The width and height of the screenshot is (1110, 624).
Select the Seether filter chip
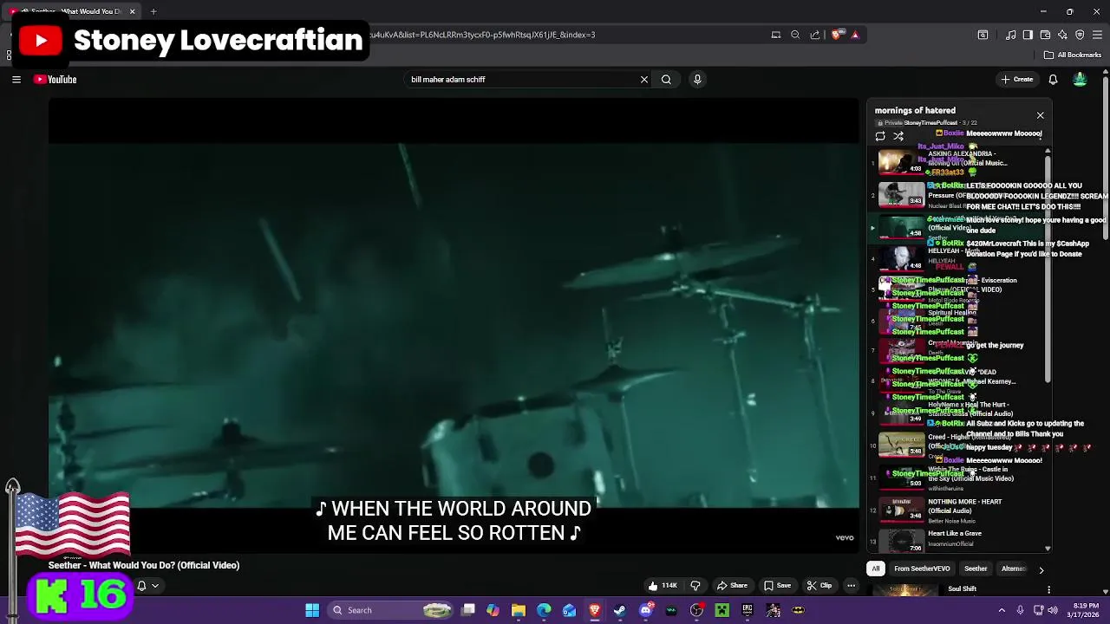[x=976, y=569]
